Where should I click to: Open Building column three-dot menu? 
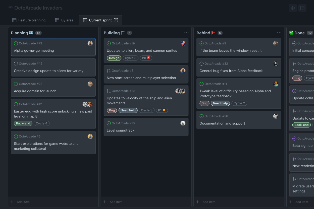[x=186, y=33]
